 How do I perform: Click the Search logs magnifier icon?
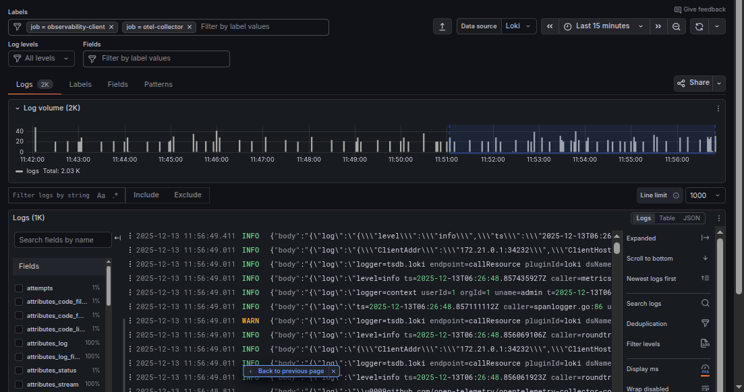pos(705,303)
